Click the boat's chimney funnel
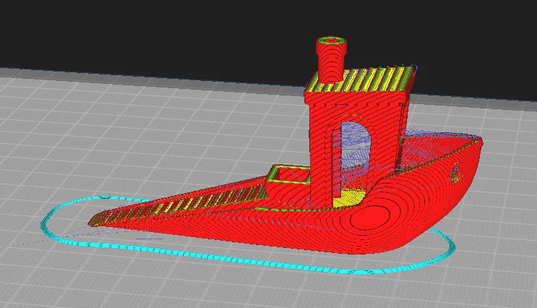 click(331, 59)
